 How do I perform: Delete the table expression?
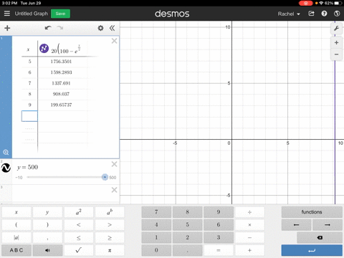114,41
